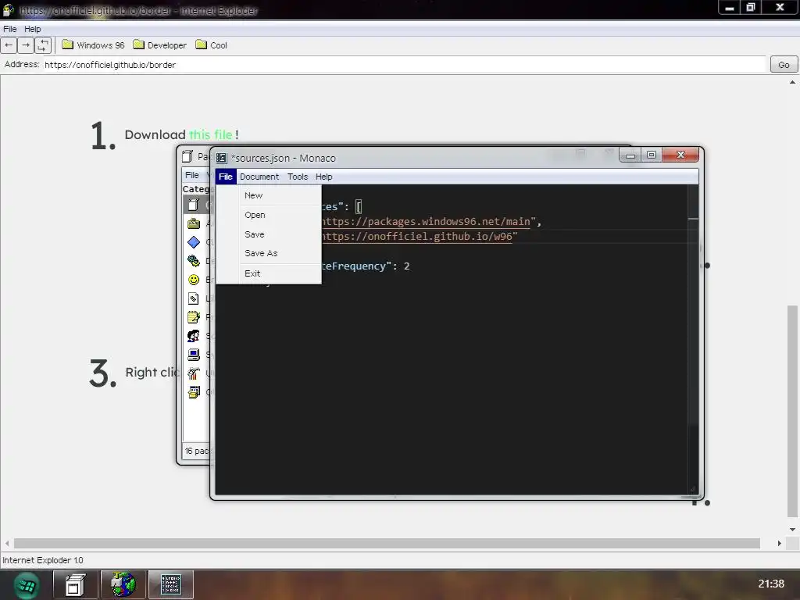Screen dimensions: 800x600
Task: Switch to Internet Exploder globe icon on taskbar
Action: pos(123,584)
